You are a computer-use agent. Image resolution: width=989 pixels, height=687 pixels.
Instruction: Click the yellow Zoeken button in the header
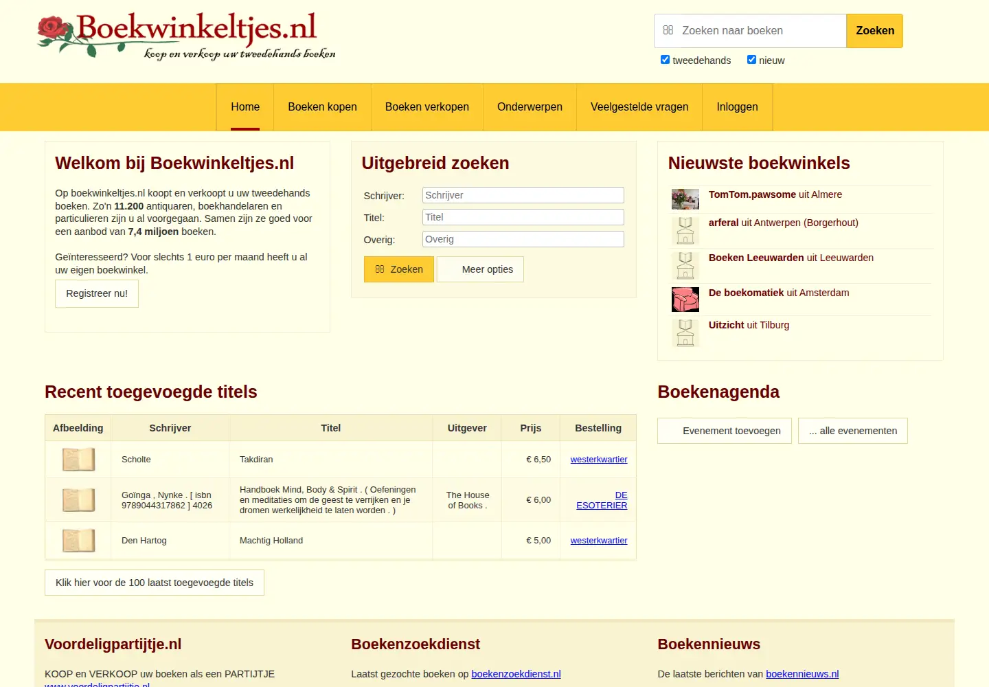[874, 31]
